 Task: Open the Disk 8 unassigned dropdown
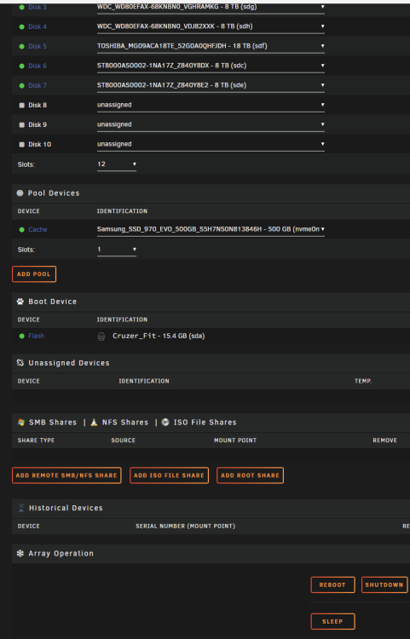(x=211, y=105)
